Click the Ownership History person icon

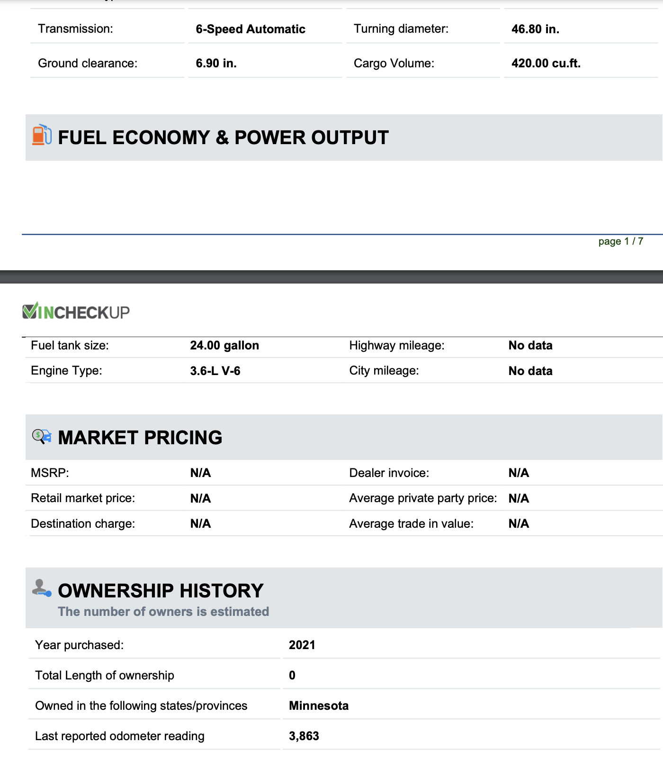point(42,588)
